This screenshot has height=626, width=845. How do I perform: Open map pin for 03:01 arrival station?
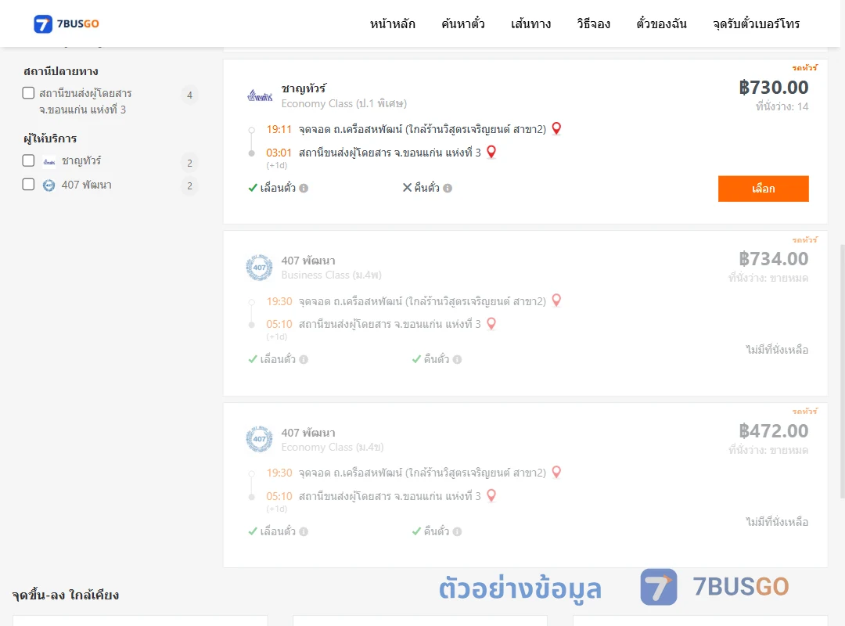coord(491,152)
